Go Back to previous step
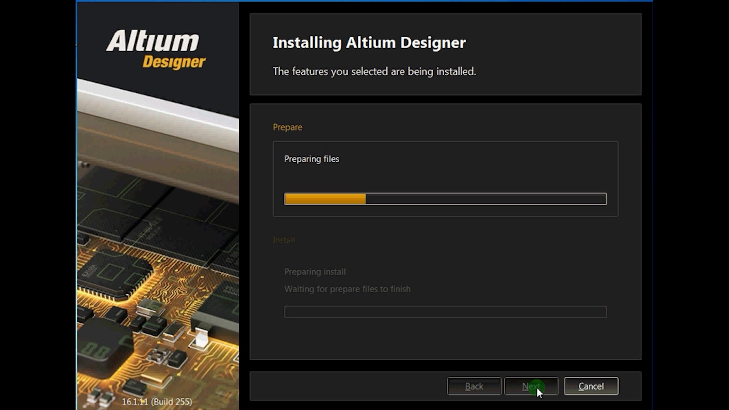 point(474,386)
